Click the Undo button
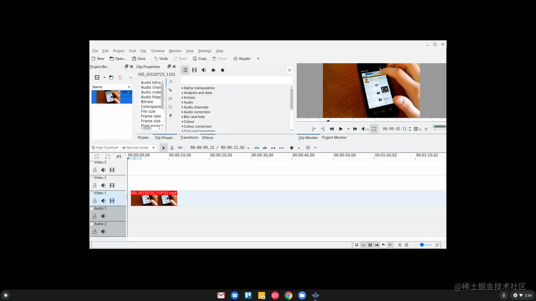This screenshot has width=536, height=301. pyautogui.click(x=160, y=58)
